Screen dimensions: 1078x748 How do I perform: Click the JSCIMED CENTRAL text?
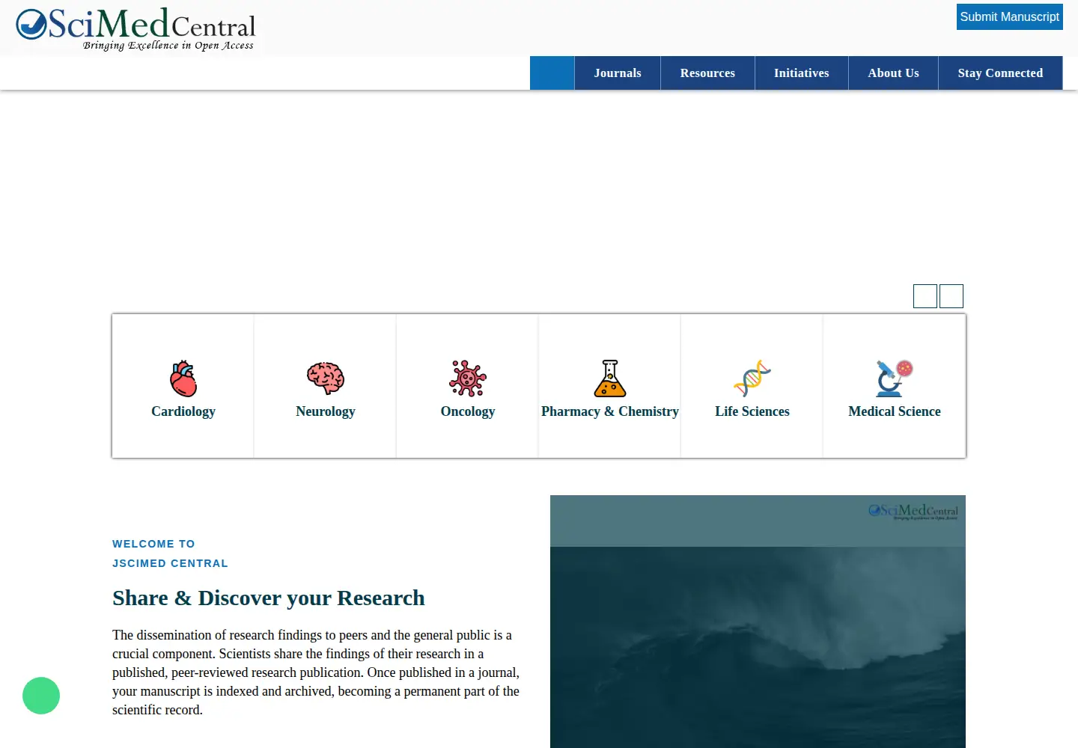tap(170, 563)
